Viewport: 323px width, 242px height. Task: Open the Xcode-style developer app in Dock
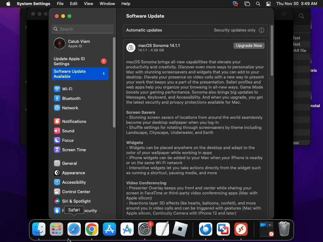pos(127,229)
